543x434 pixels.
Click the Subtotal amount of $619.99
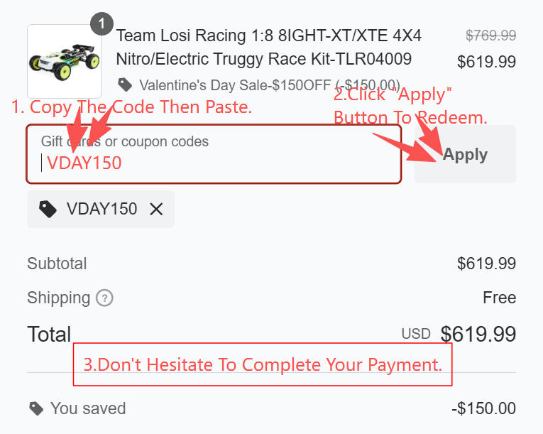(486, 264)
